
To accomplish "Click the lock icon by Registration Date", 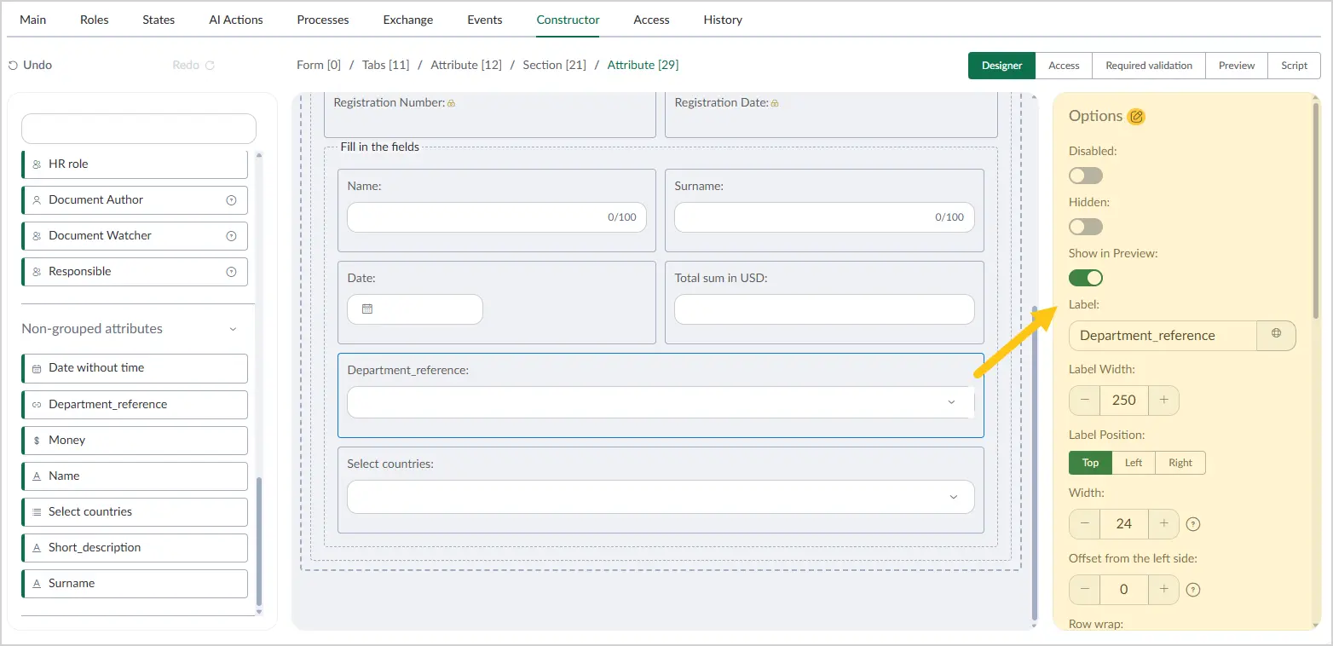I will pos(775,103).
